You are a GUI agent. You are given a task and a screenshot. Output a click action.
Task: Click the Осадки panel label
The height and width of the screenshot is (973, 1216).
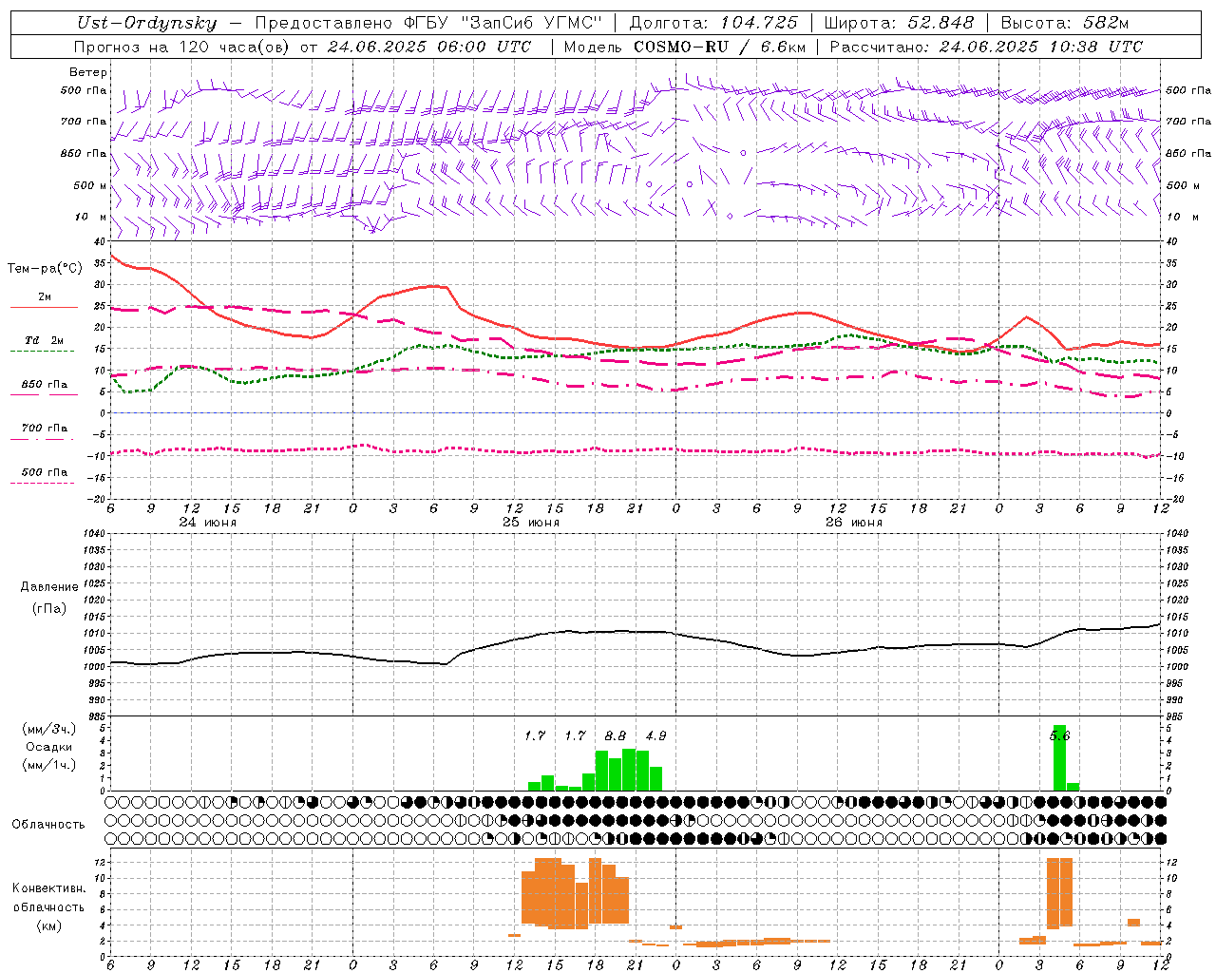pyautogui.click(x=49, y=747)
